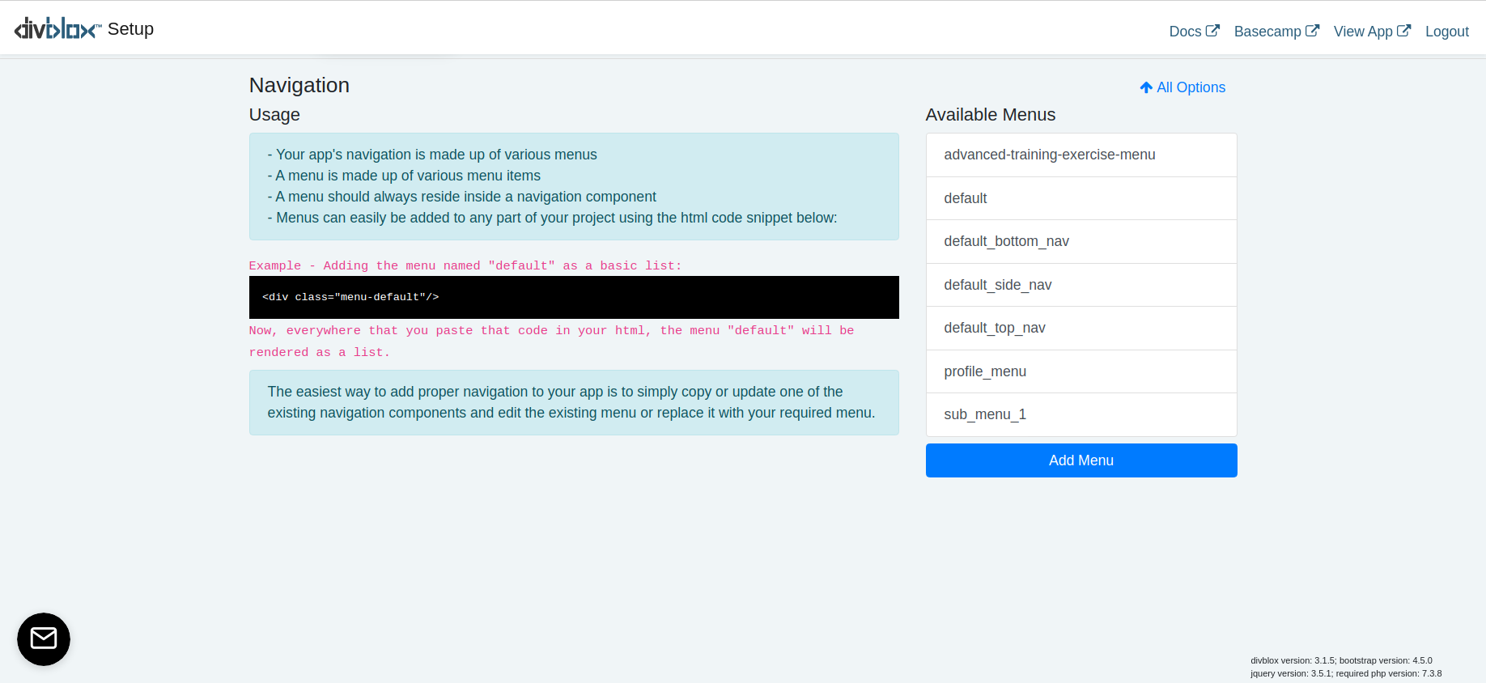Image resolution: width=1486 pixels, height=683 pixels.
Task: Click the Navigation heading
Action: [299, 85]
